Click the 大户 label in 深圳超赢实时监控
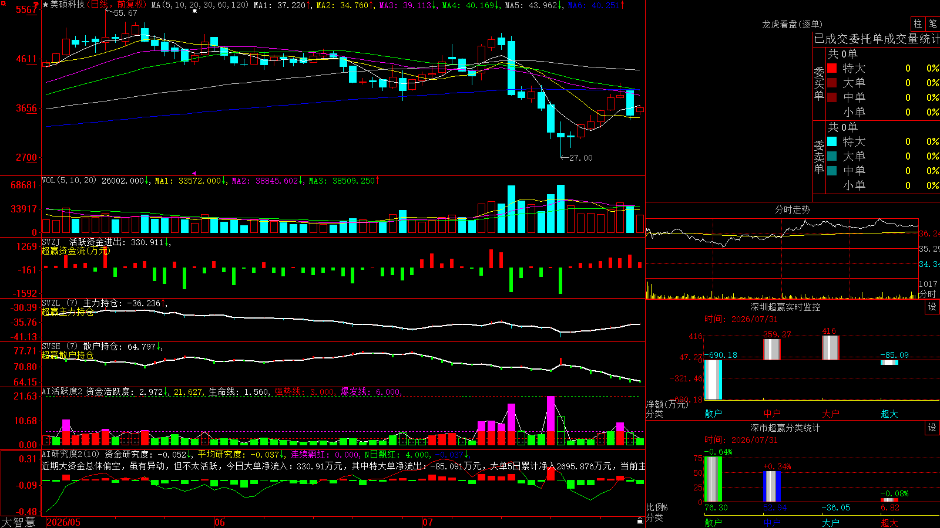This screenshot has height=528, width=940. click(x=831, y=414)
